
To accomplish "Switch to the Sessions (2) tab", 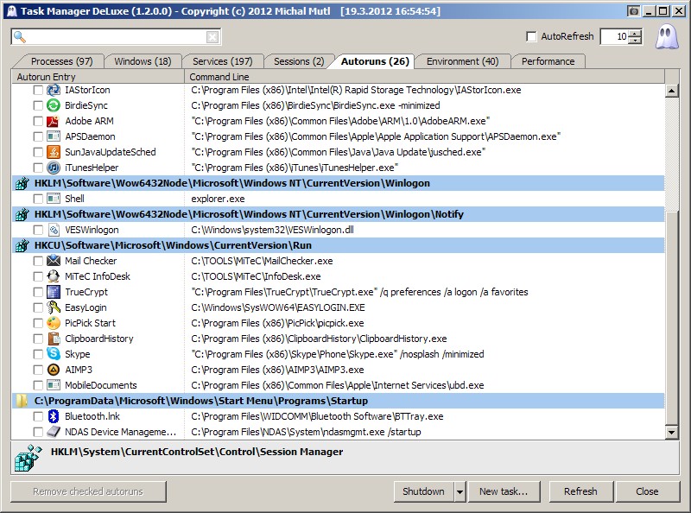I will (299, 61).
